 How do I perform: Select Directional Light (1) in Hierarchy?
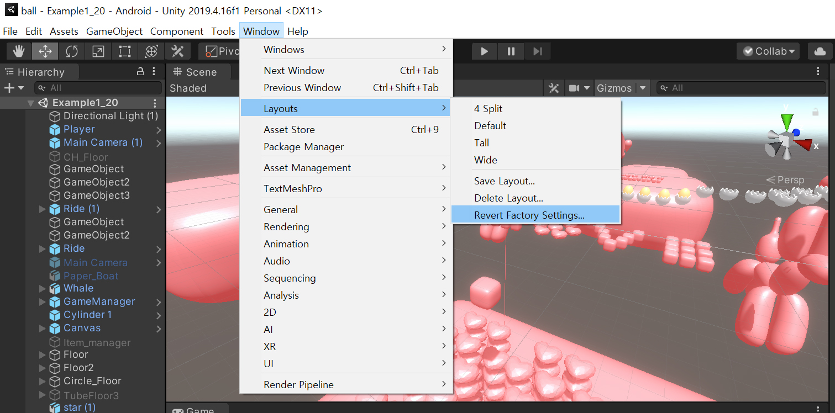[x=111, y=116]
